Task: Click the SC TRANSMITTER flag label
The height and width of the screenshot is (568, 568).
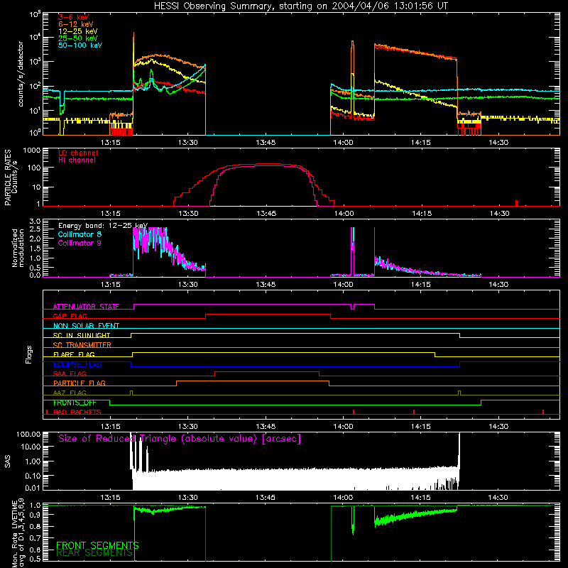Action: coord(82,345)
